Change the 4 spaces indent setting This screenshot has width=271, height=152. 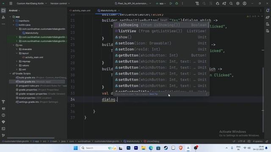point(257,141)
